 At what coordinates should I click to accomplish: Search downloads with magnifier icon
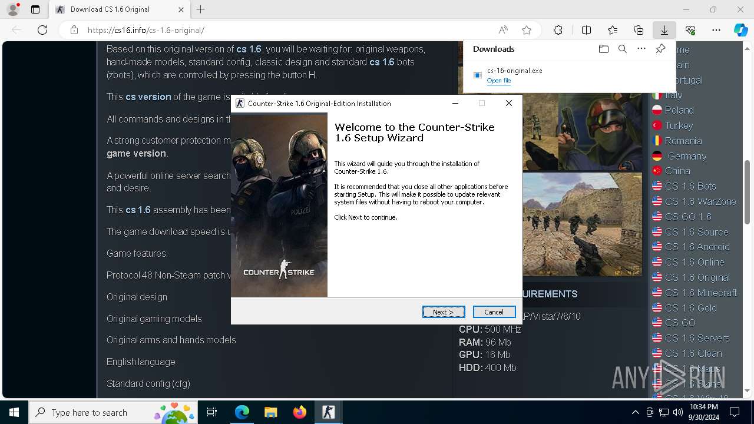(x=622, y=49)
